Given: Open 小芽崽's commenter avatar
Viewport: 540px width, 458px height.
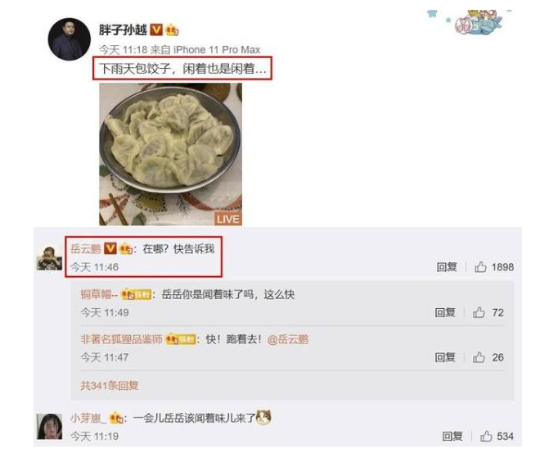Looking at the screenshot, I should (x=49, y=427).
